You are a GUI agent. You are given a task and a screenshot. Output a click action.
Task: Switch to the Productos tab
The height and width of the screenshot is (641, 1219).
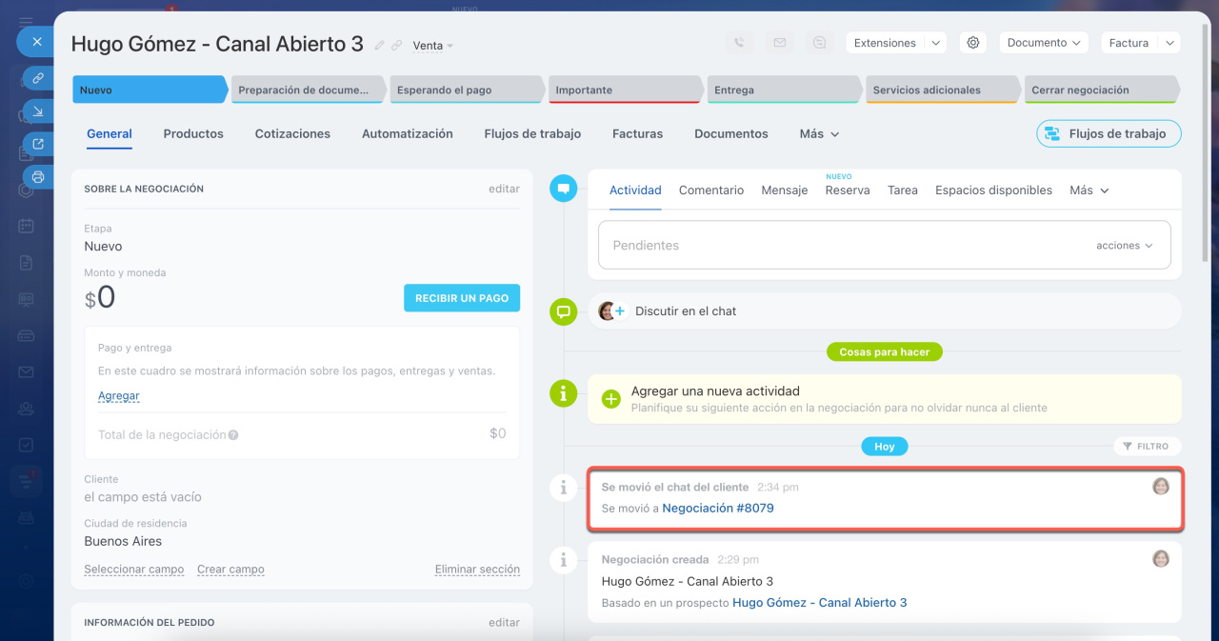click(193, 134)
